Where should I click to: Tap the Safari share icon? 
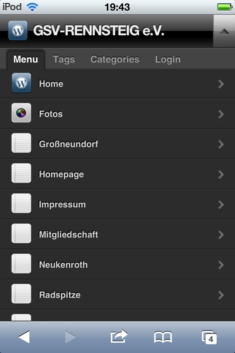coord(119,336)
